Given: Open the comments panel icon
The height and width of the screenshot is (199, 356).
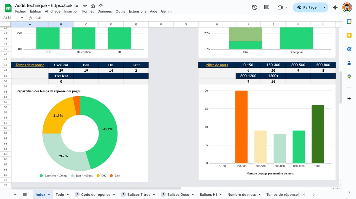Looking at the screenshot, I should [x=267, y=7].
